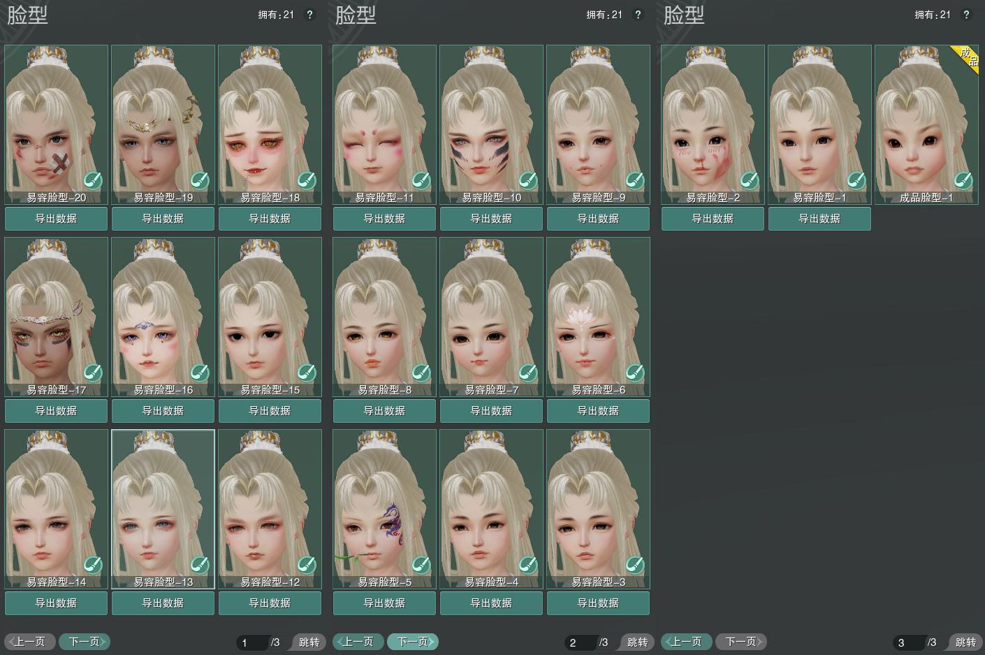Export data for 易容脸型-10
The image size is (985, 655).
point(492,219)
